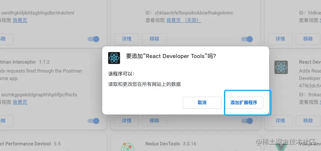Click the Redux DevTools 3.0.16 title
321x151 pixels.
tap(171, 144)
